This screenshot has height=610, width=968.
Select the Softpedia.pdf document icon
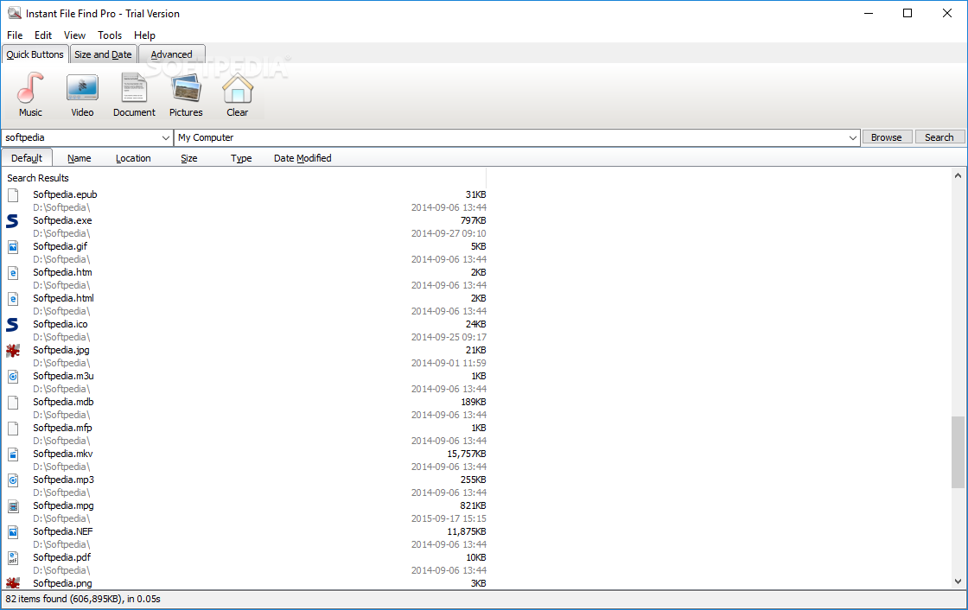13,558
